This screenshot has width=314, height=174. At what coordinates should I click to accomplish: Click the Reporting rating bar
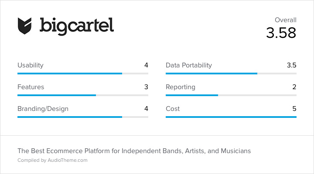[231, 95]
